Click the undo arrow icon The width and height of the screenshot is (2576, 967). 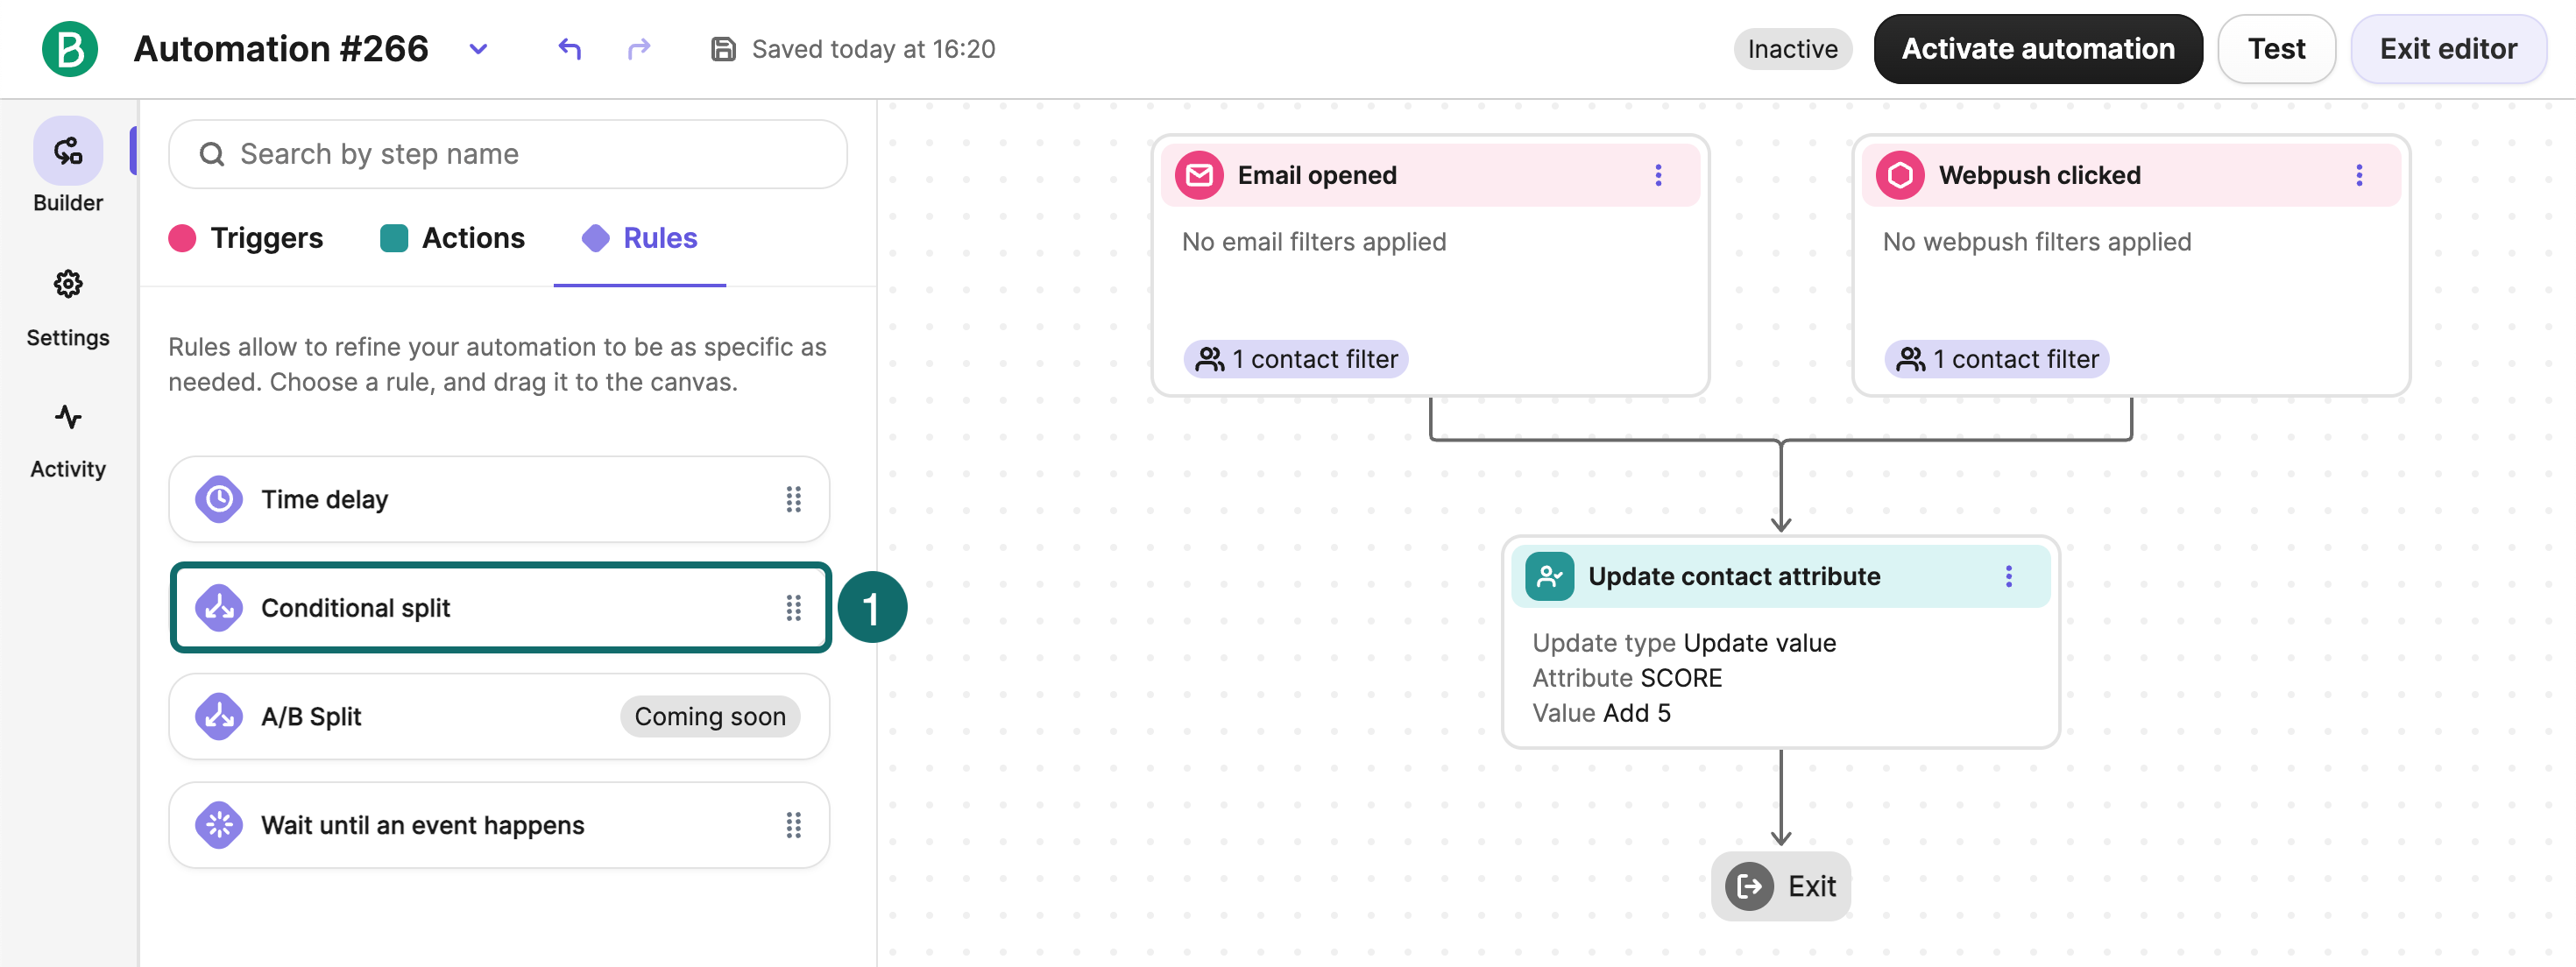pyautogui.click(x=569, y=49)
